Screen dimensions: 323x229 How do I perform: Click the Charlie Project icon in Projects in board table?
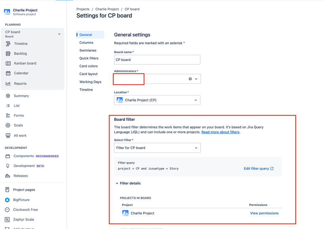click(125, 213)
